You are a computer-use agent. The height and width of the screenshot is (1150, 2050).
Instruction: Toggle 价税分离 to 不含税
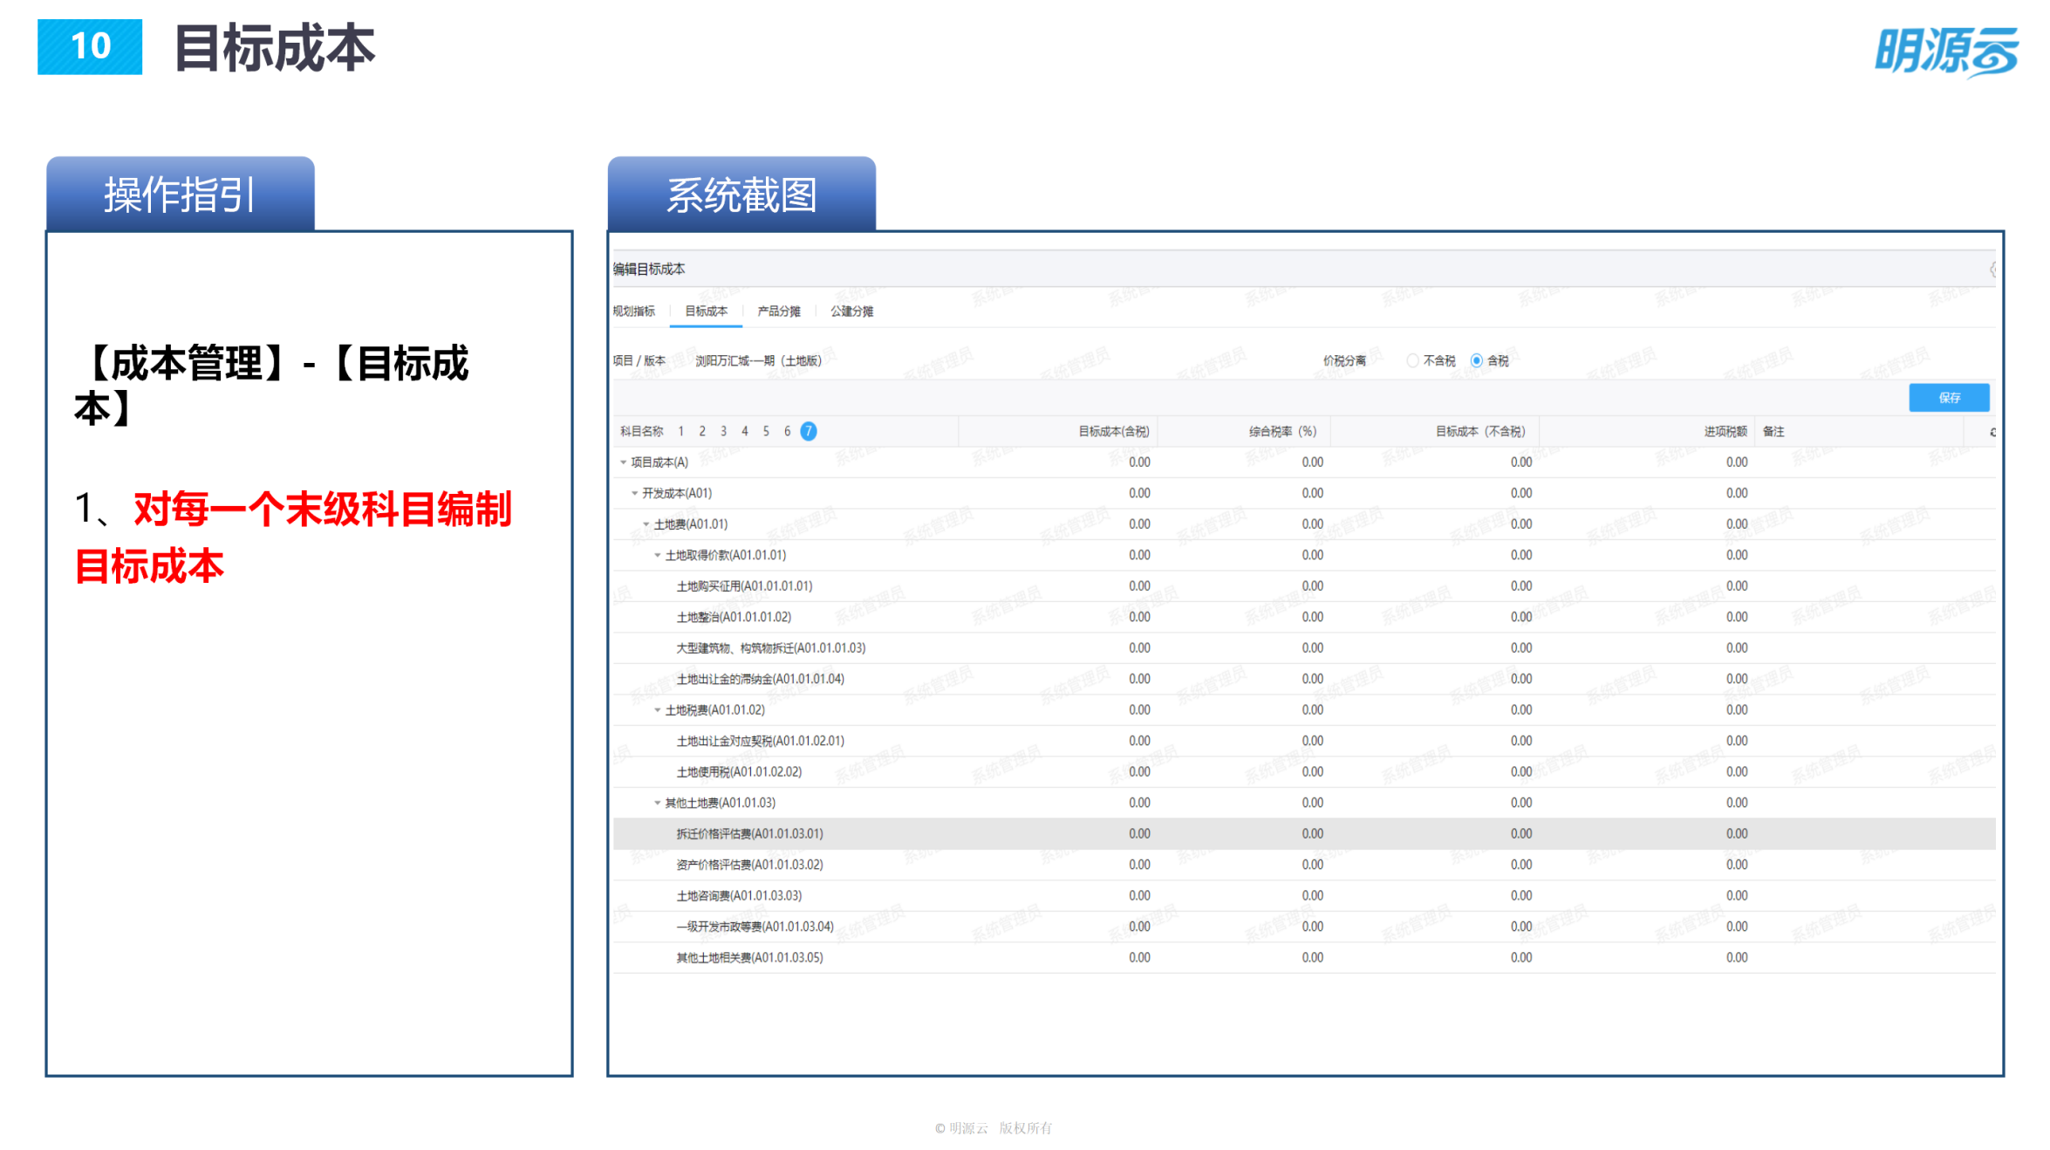click(1412, 359)
